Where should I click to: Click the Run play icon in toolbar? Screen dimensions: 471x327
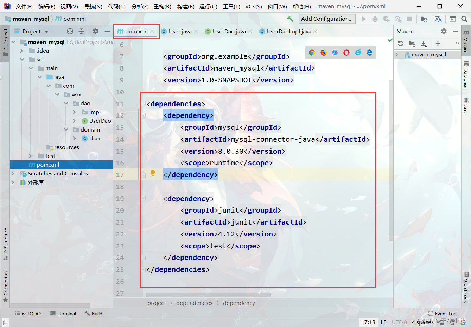click(364, 19)
